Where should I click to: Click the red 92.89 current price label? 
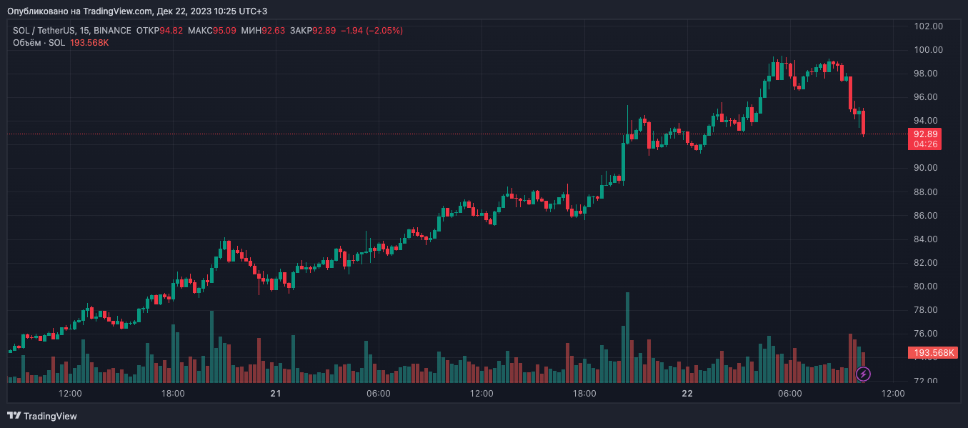(924, 134)
